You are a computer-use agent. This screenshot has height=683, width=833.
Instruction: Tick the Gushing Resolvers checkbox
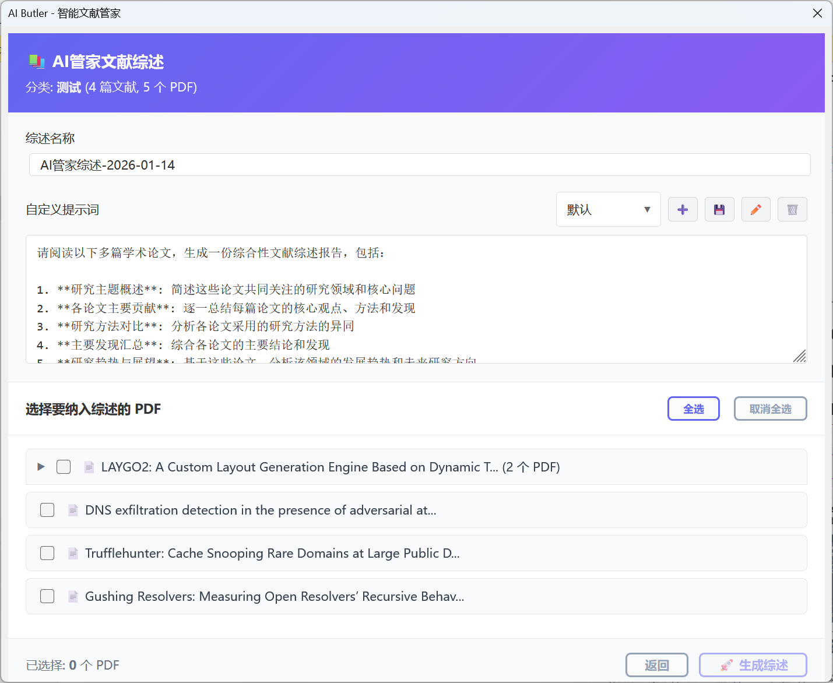[47, 596]
